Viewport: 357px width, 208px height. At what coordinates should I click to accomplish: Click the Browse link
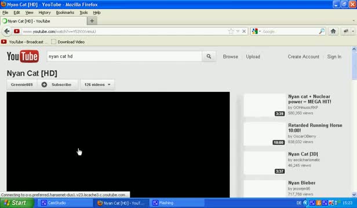[x=231, y=57]
